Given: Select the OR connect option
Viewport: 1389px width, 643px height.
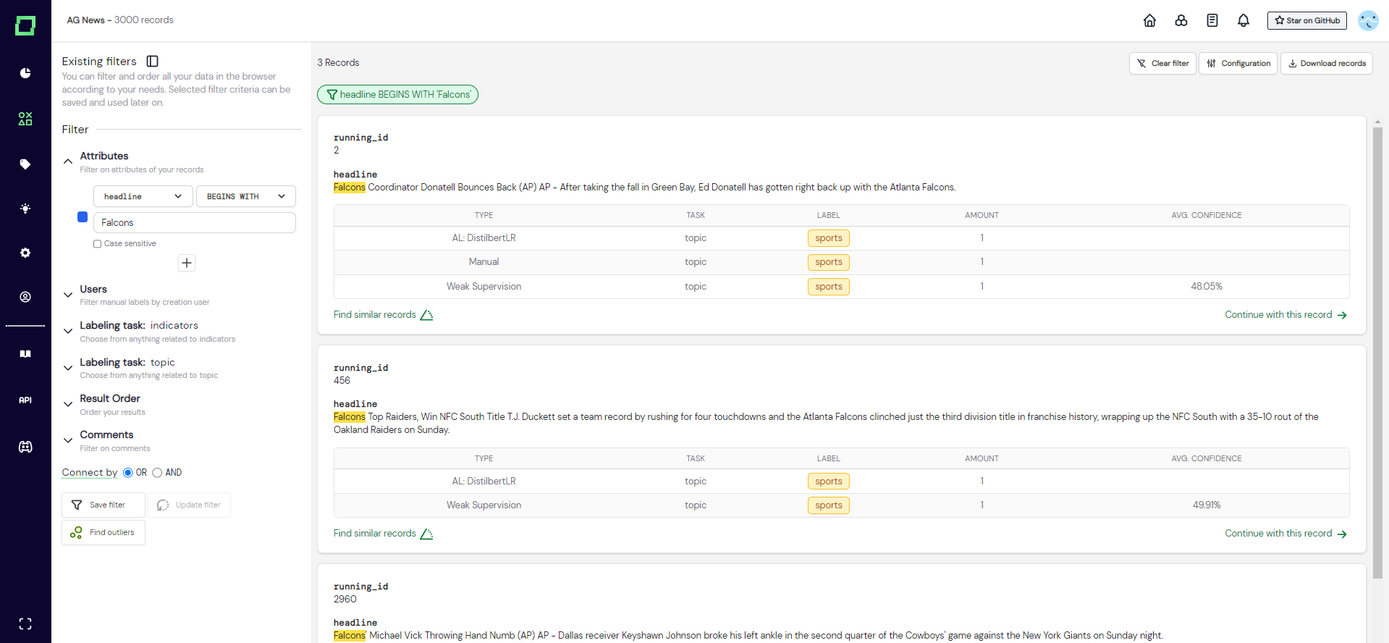Looking at the screenshot, I should (x=128, y=473).
